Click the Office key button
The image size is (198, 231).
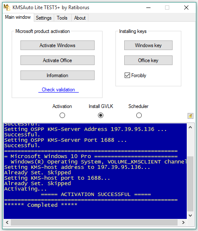(148, 60)
